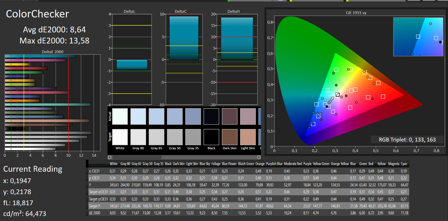Click the zoomed inset in CIE diagram
This screenshot has height=221, width=448.
[418, 37]
